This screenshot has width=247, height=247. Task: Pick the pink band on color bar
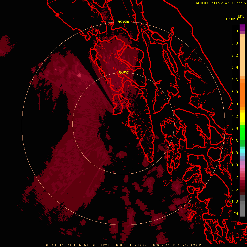pos(242,166)
